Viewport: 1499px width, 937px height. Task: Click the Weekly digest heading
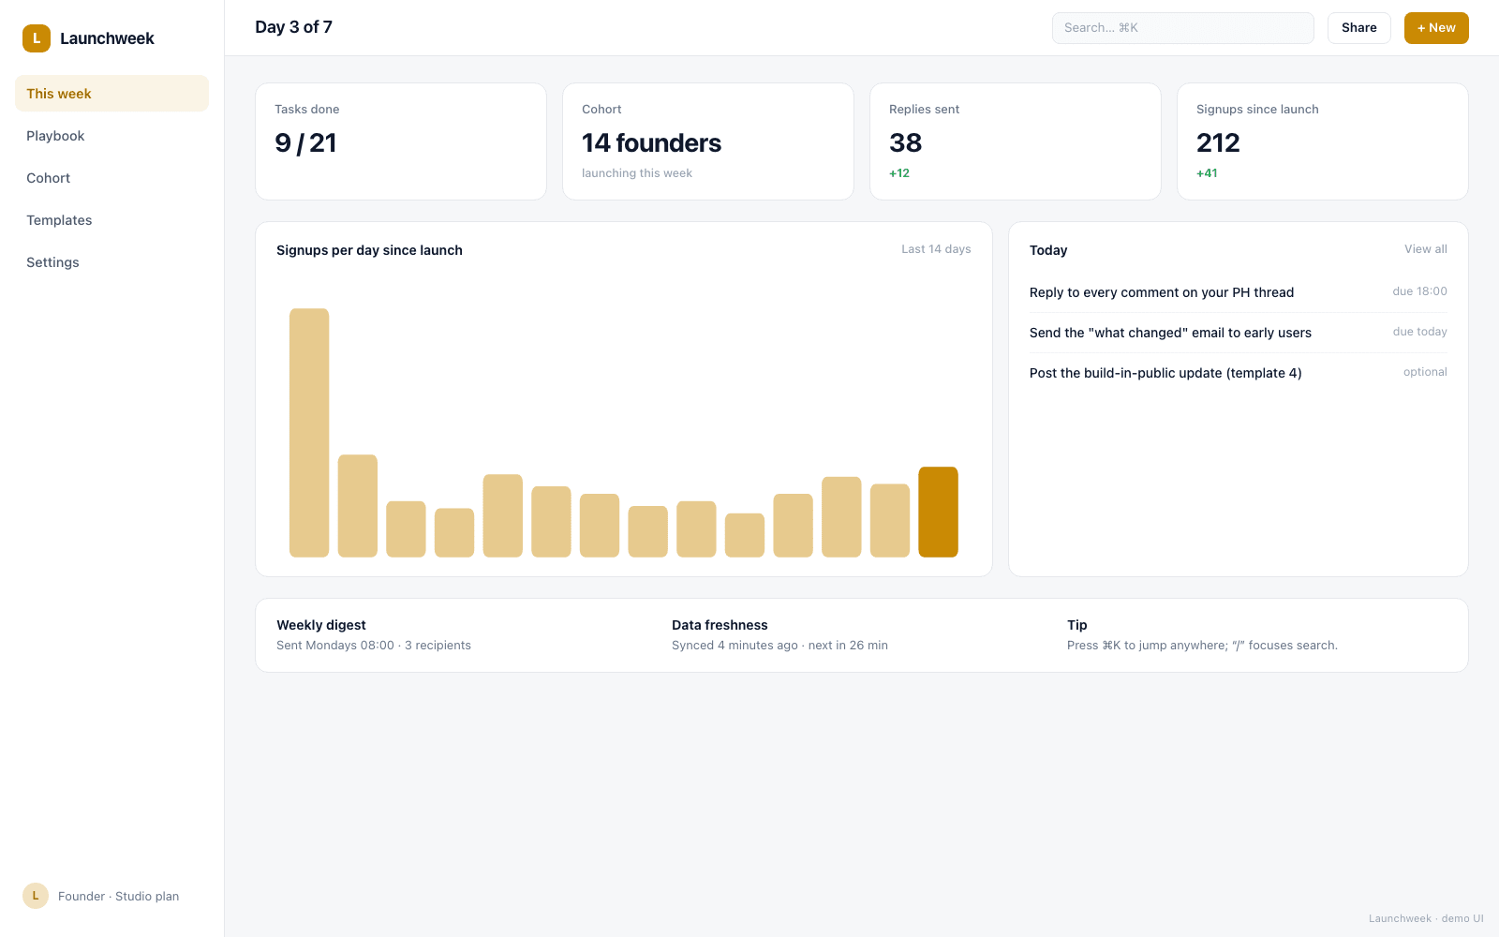[321, 625]
